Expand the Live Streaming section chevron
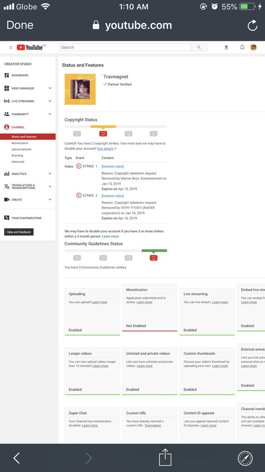Image resolution: width=265 pixels, height=472 pixels. (x=50, y=101)
